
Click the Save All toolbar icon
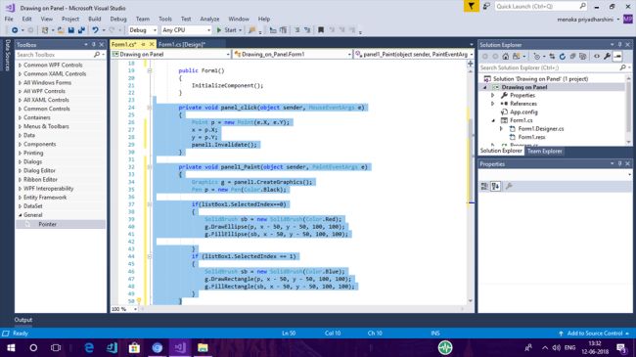pos(81,30)
